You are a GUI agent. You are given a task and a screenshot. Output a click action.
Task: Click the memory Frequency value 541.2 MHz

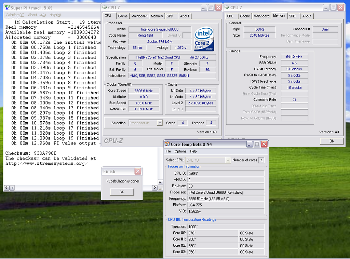click(294, 57)
